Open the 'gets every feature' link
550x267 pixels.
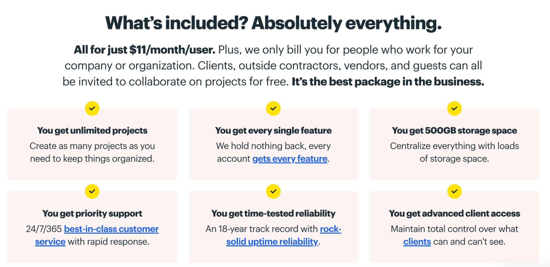[x=290, y=159]
